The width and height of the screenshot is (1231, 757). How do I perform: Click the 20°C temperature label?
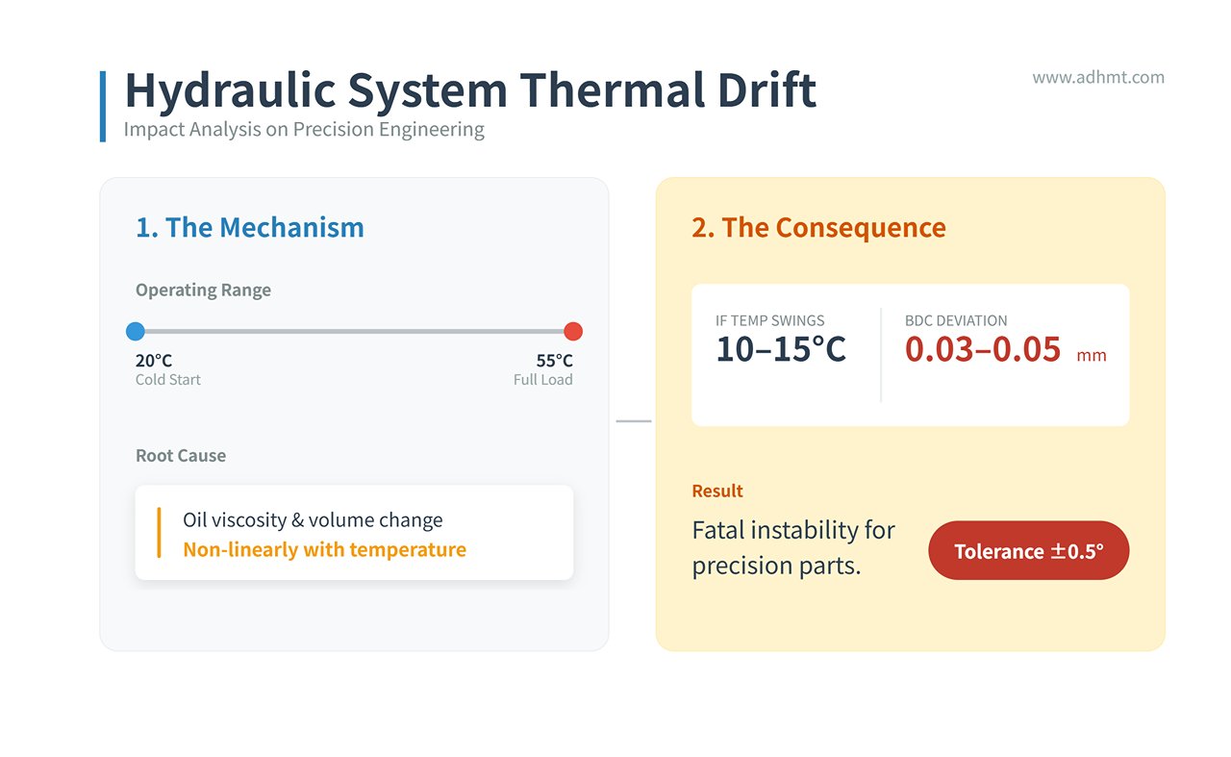pyautogui.click(x=154, y=361)
